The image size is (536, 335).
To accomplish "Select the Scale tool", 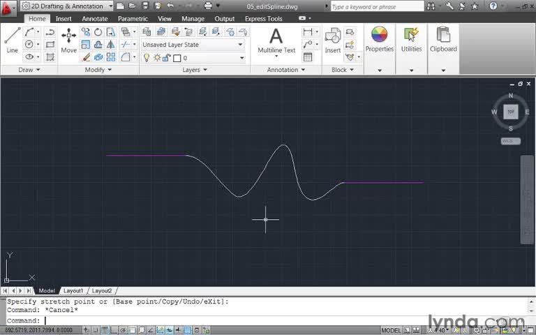I will coord(85,45).
